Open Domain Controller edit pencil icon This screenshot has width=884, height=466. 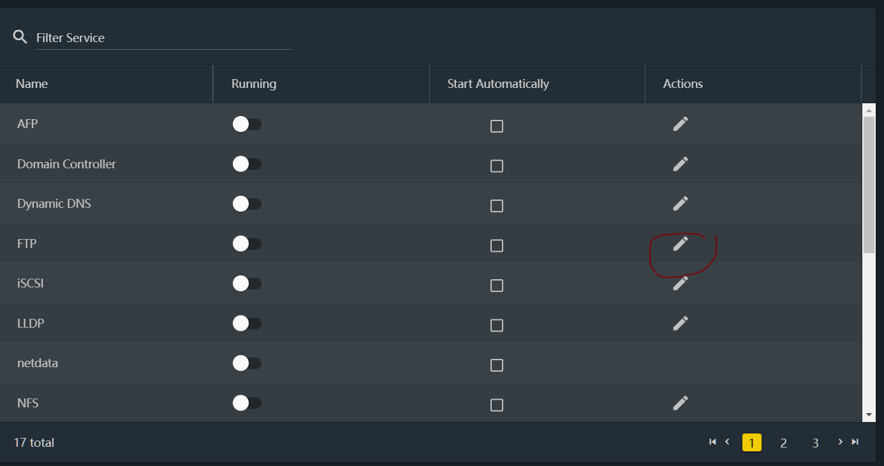pos(681,164)
